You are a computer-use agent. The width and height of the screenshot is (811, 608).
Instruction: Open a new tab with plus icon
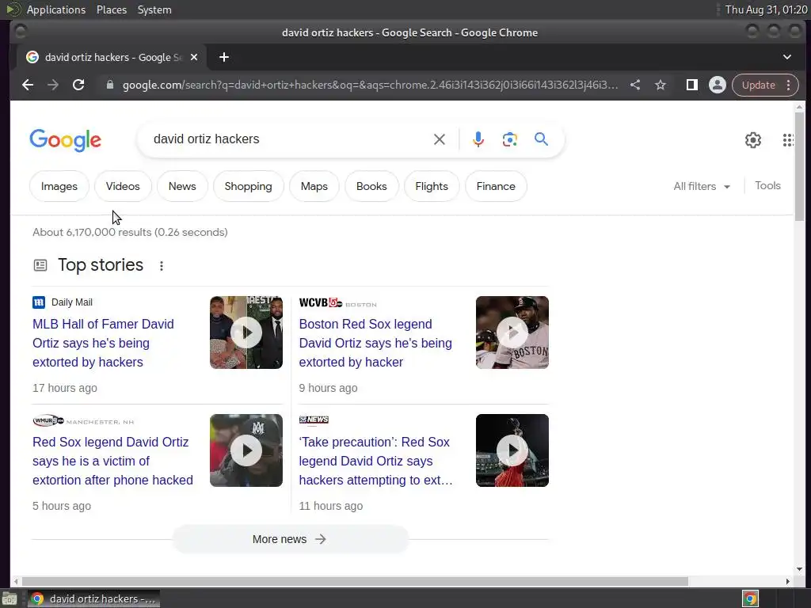click(224, 57)
